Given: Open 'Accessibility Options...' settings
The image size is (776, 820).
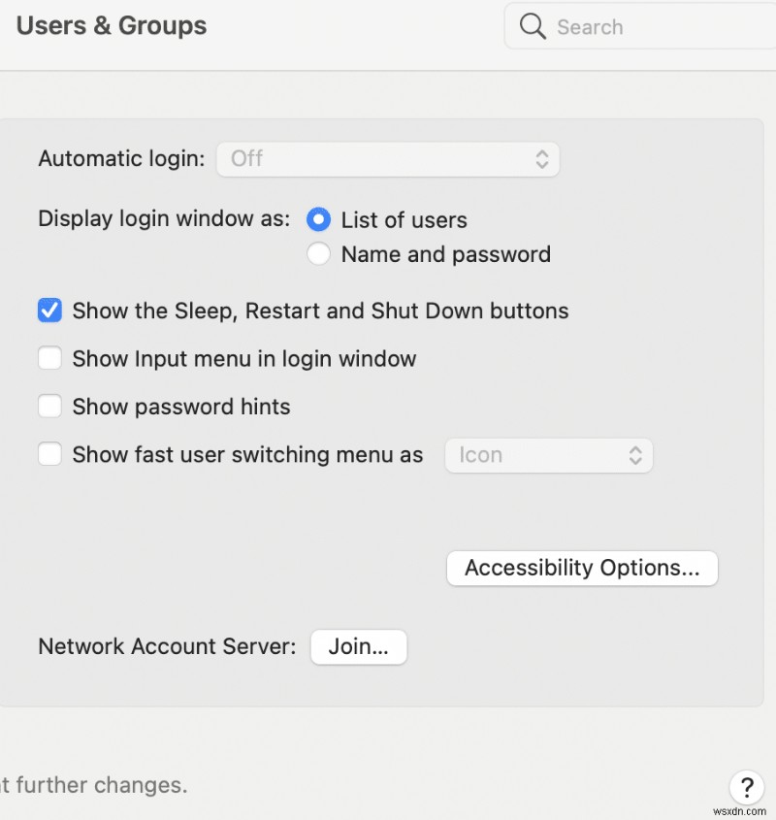Looking at the screenshot, I should pyautogui.click(x=581, y=568).
